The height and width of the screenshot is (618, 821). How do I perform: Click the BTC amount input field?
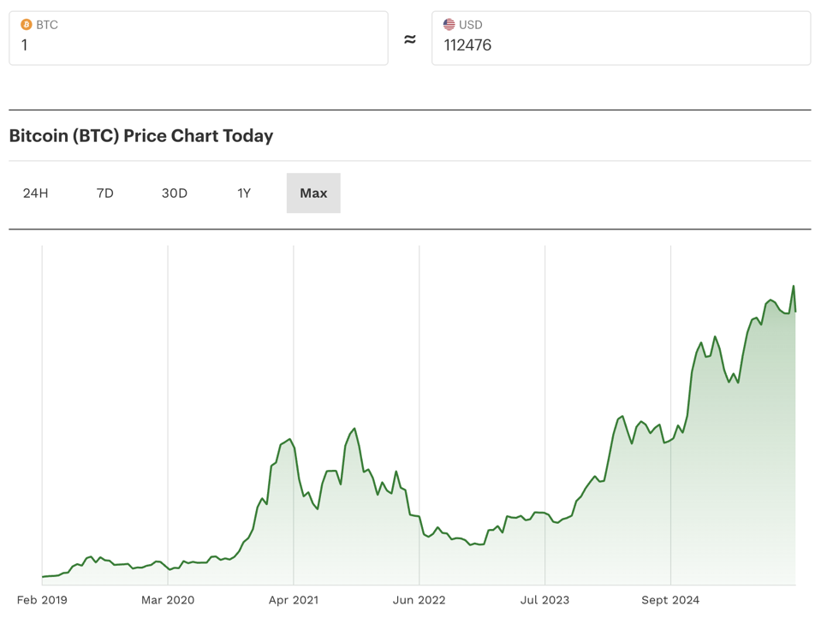click(197, 45)
